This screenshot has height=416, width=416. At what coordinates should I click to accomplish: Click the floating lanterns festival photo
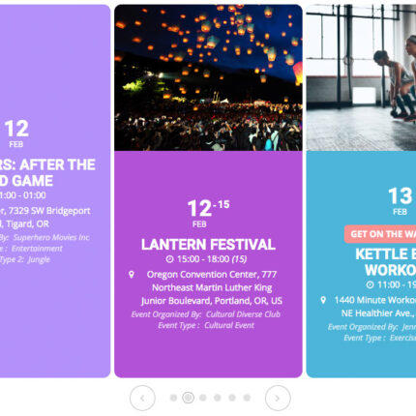coord(208,77)
